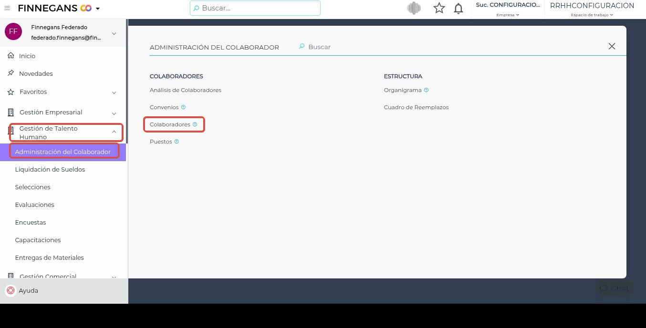Image resolution: width=646 pixels, height=328 pixels.
Task: Click the Inicio home icon
Action: click(x=11, y=56)
